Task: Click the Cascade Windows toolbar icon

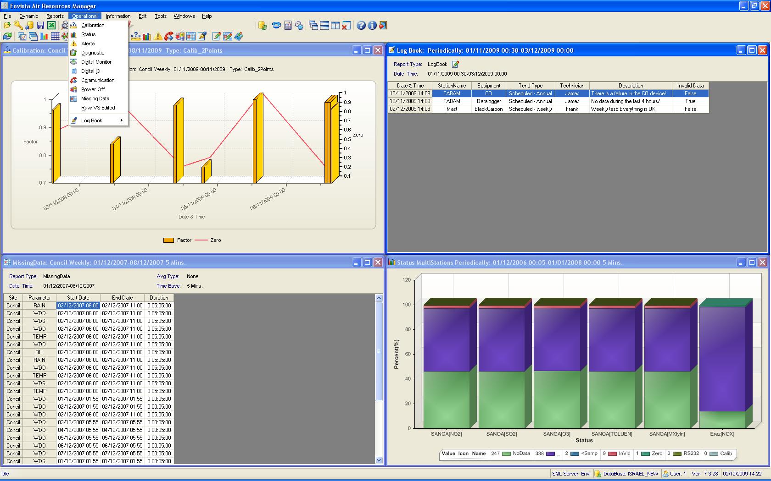Action: click(x=313, y=26)
